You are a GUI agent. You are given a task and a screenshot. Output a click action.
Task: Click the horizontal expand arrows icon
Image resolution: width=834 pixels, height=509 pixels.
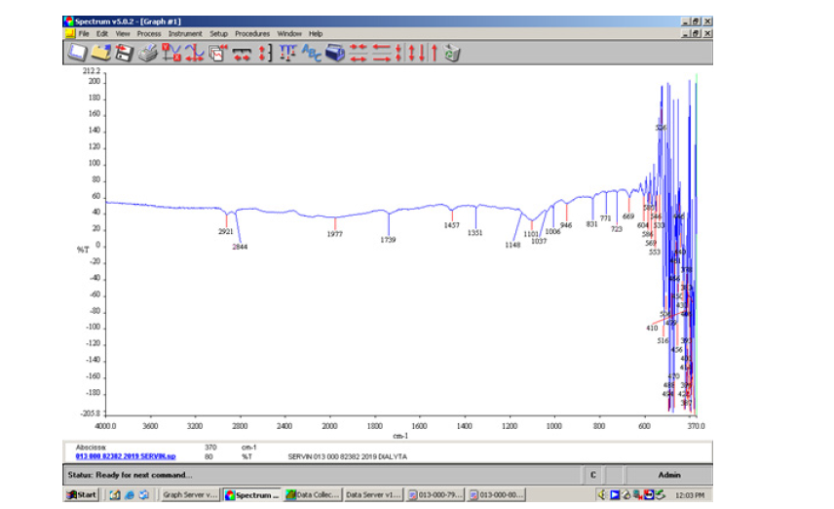381,53
